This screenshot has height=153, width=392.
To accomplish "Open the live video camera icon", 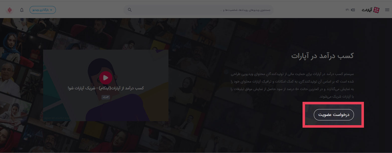I will pyautogui.click(x=353, y=10).
